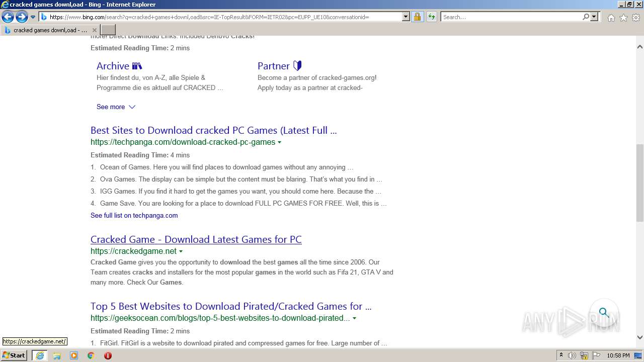Open the network tray icon

(584, 355)
